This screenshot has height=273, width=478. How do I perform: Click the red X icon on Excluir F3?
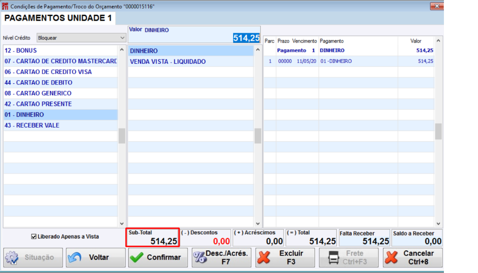click(x=264, y=257)
